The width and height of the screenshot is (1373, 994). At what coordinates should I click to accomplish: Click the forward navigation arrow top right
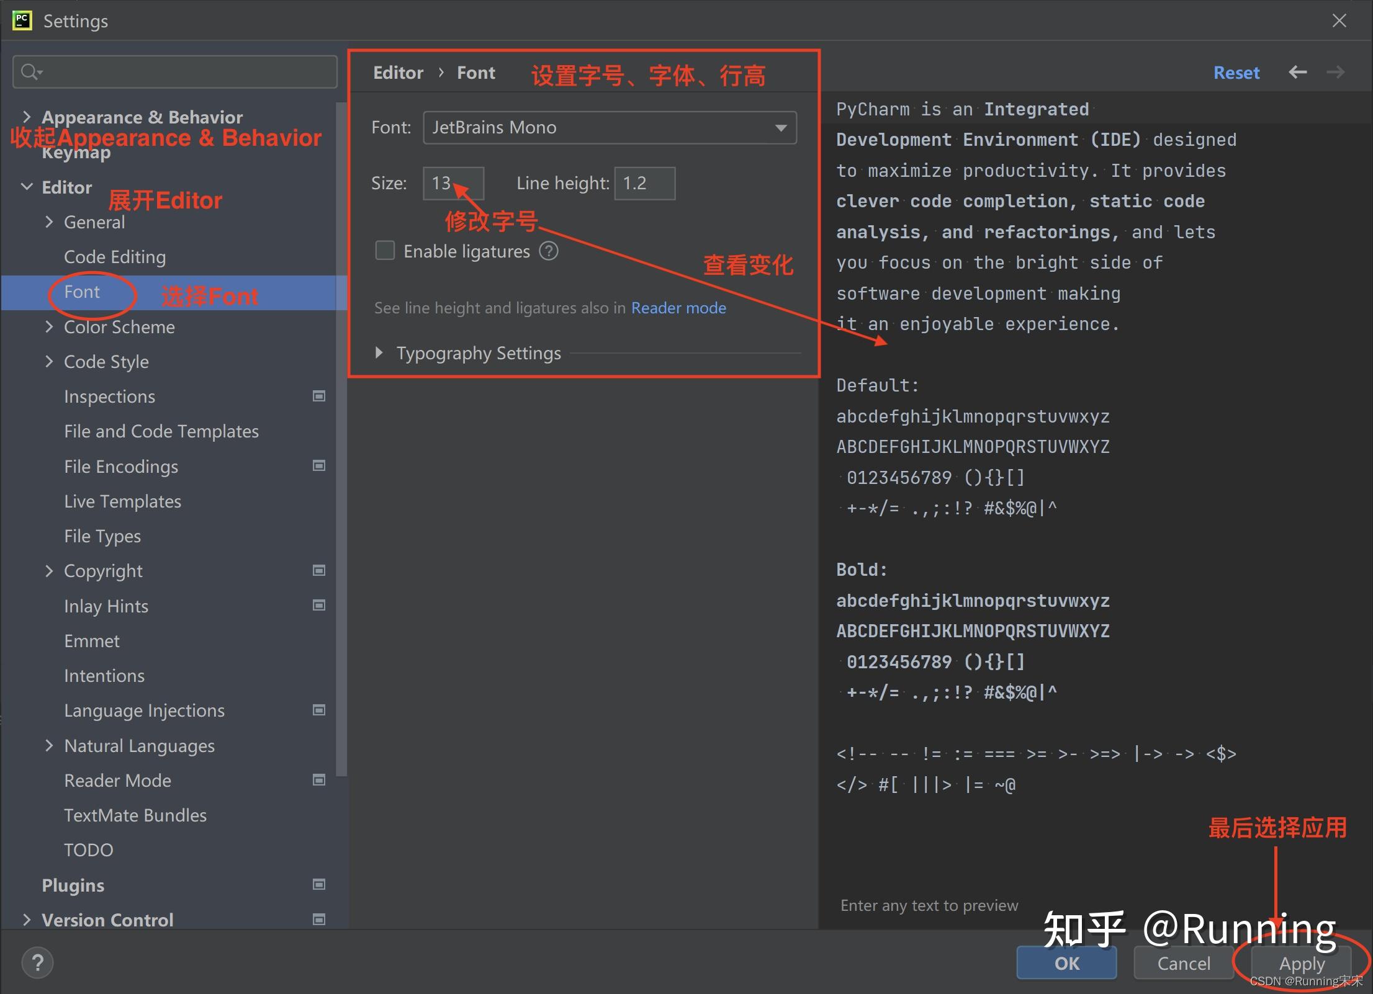click(x=1336, y=72)
